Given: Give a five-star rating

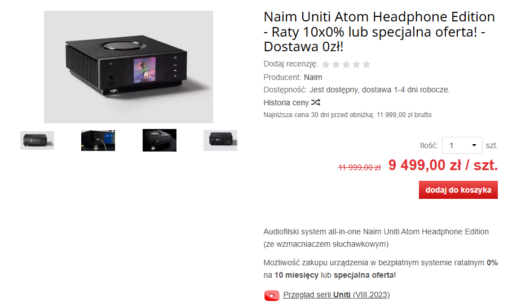Looking at the screenshot, I should [366, 64].
